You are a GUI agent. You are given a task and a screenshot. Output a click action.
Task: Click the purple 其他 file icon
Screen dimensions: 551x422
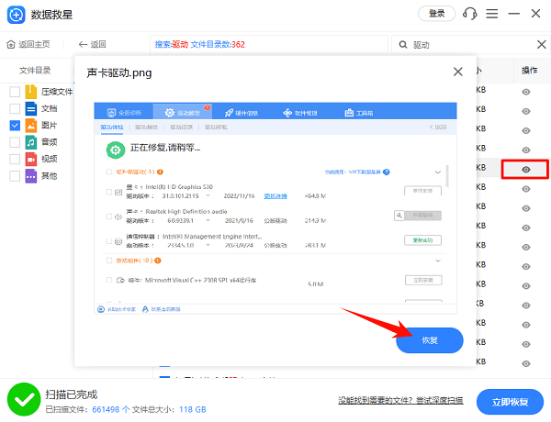click(x=31, y=176)
